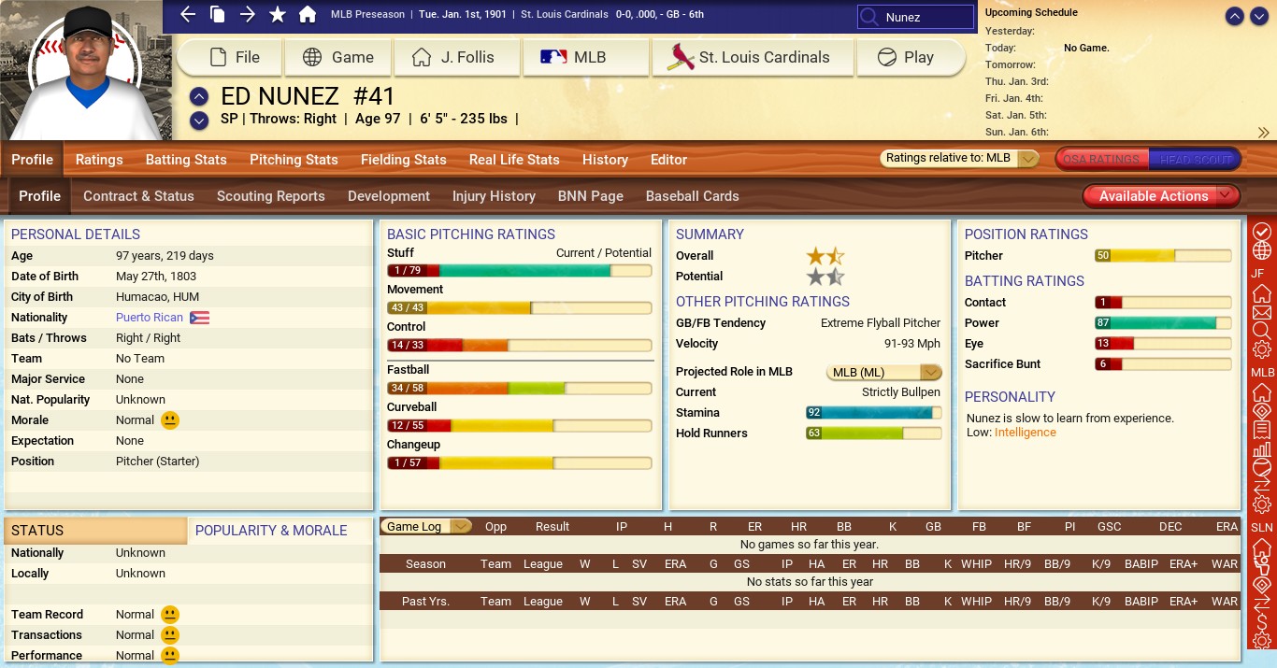Bookmark this page with the star icon
Screen dimensions: 1277x668
point(278,14)
